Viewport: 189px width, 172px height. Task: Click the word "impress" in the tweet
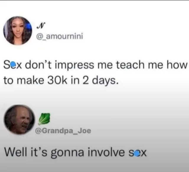[75, 66]
